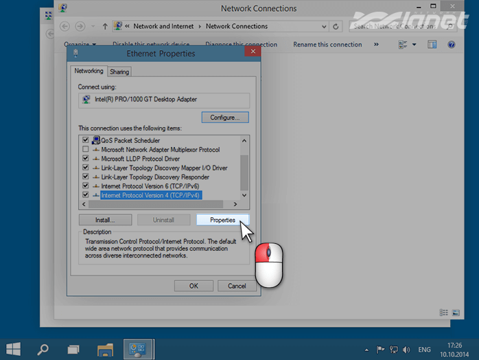The width and height of the screenshot is (479, 360).
Task: Uncheck the QoS Packet Scheduler checkbox
Action: click(85, 140)
